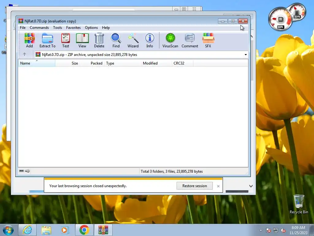Open Internet Explorer from taskbar
The width and height of the screenshot is (314, 236).
point(27,230)
